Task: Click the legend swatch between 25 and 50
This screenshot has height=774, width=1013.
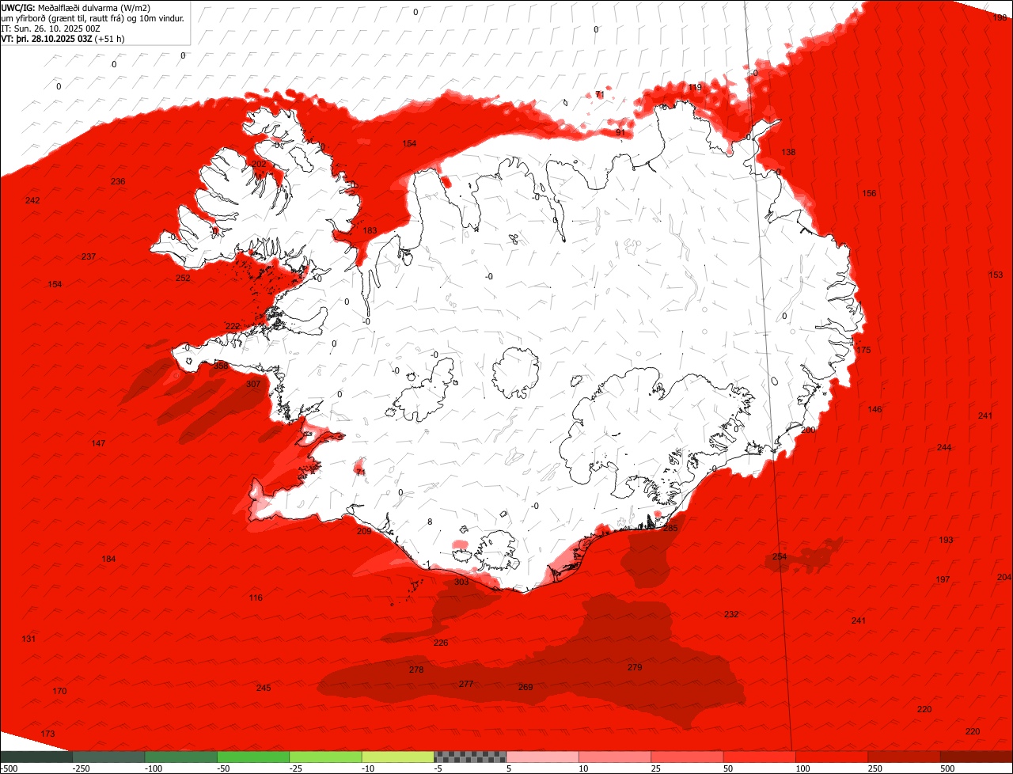Action: (687, 757)
